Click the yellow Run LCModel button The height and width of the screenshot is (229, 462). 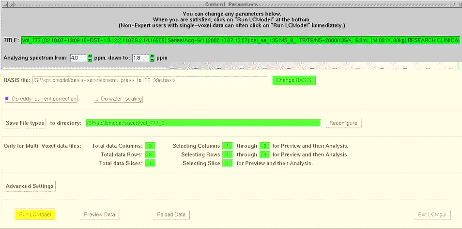pyautogui.click(x=35, y=214)
